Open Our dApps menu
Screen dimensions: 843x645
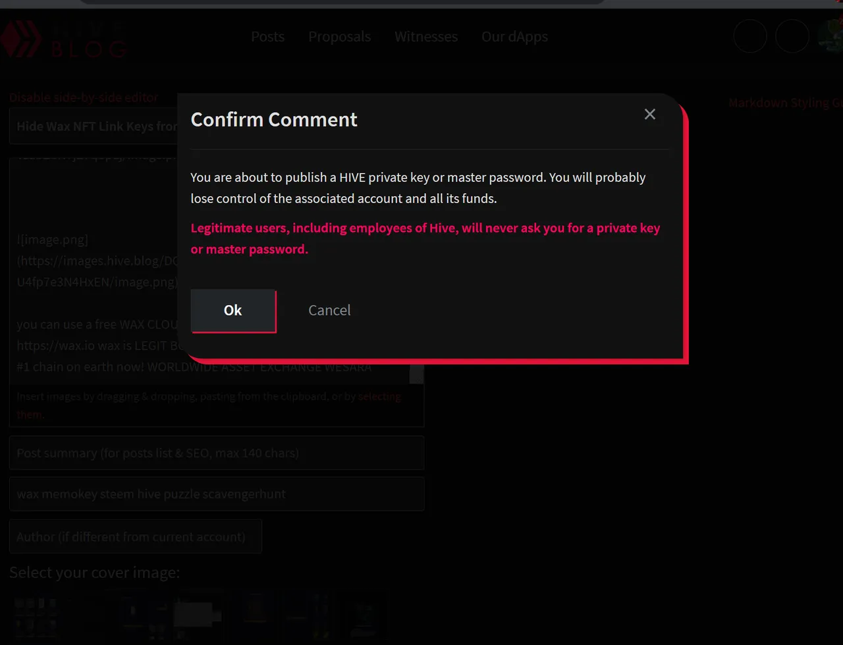click(x=514, y=37)
